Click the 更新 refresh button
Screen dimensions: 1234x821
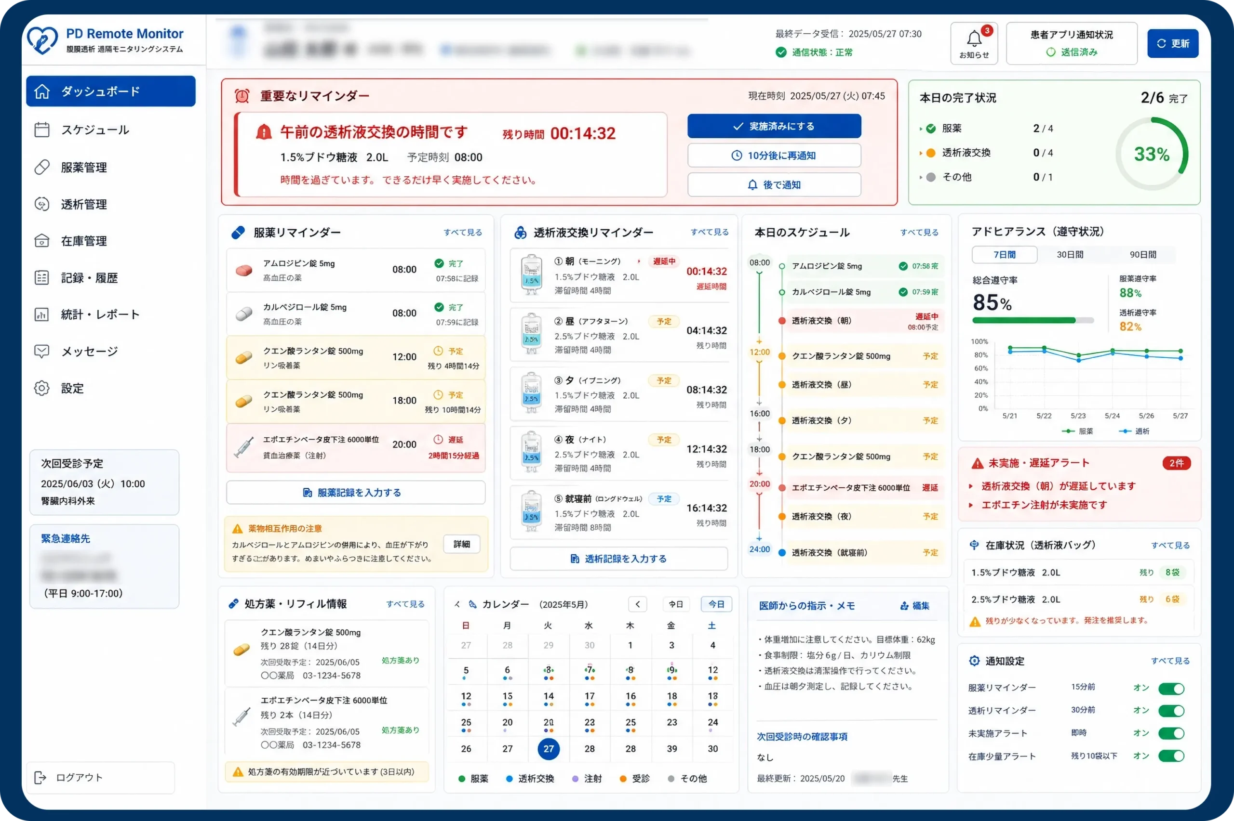tap(1173, 43)
